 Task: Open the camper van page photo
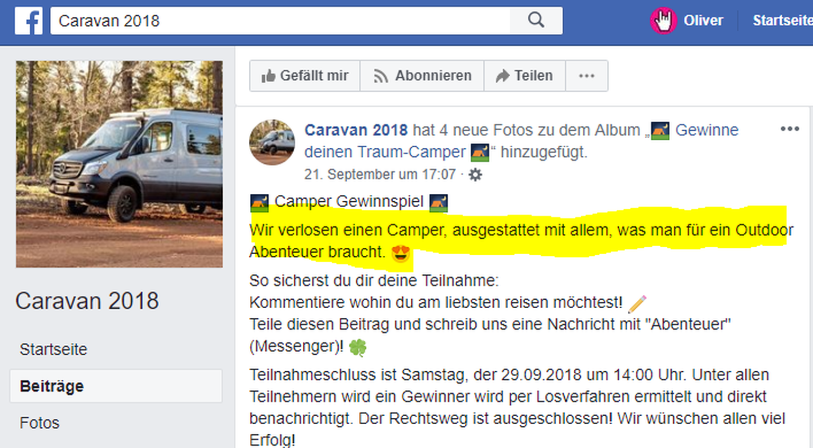coord(119,164)
